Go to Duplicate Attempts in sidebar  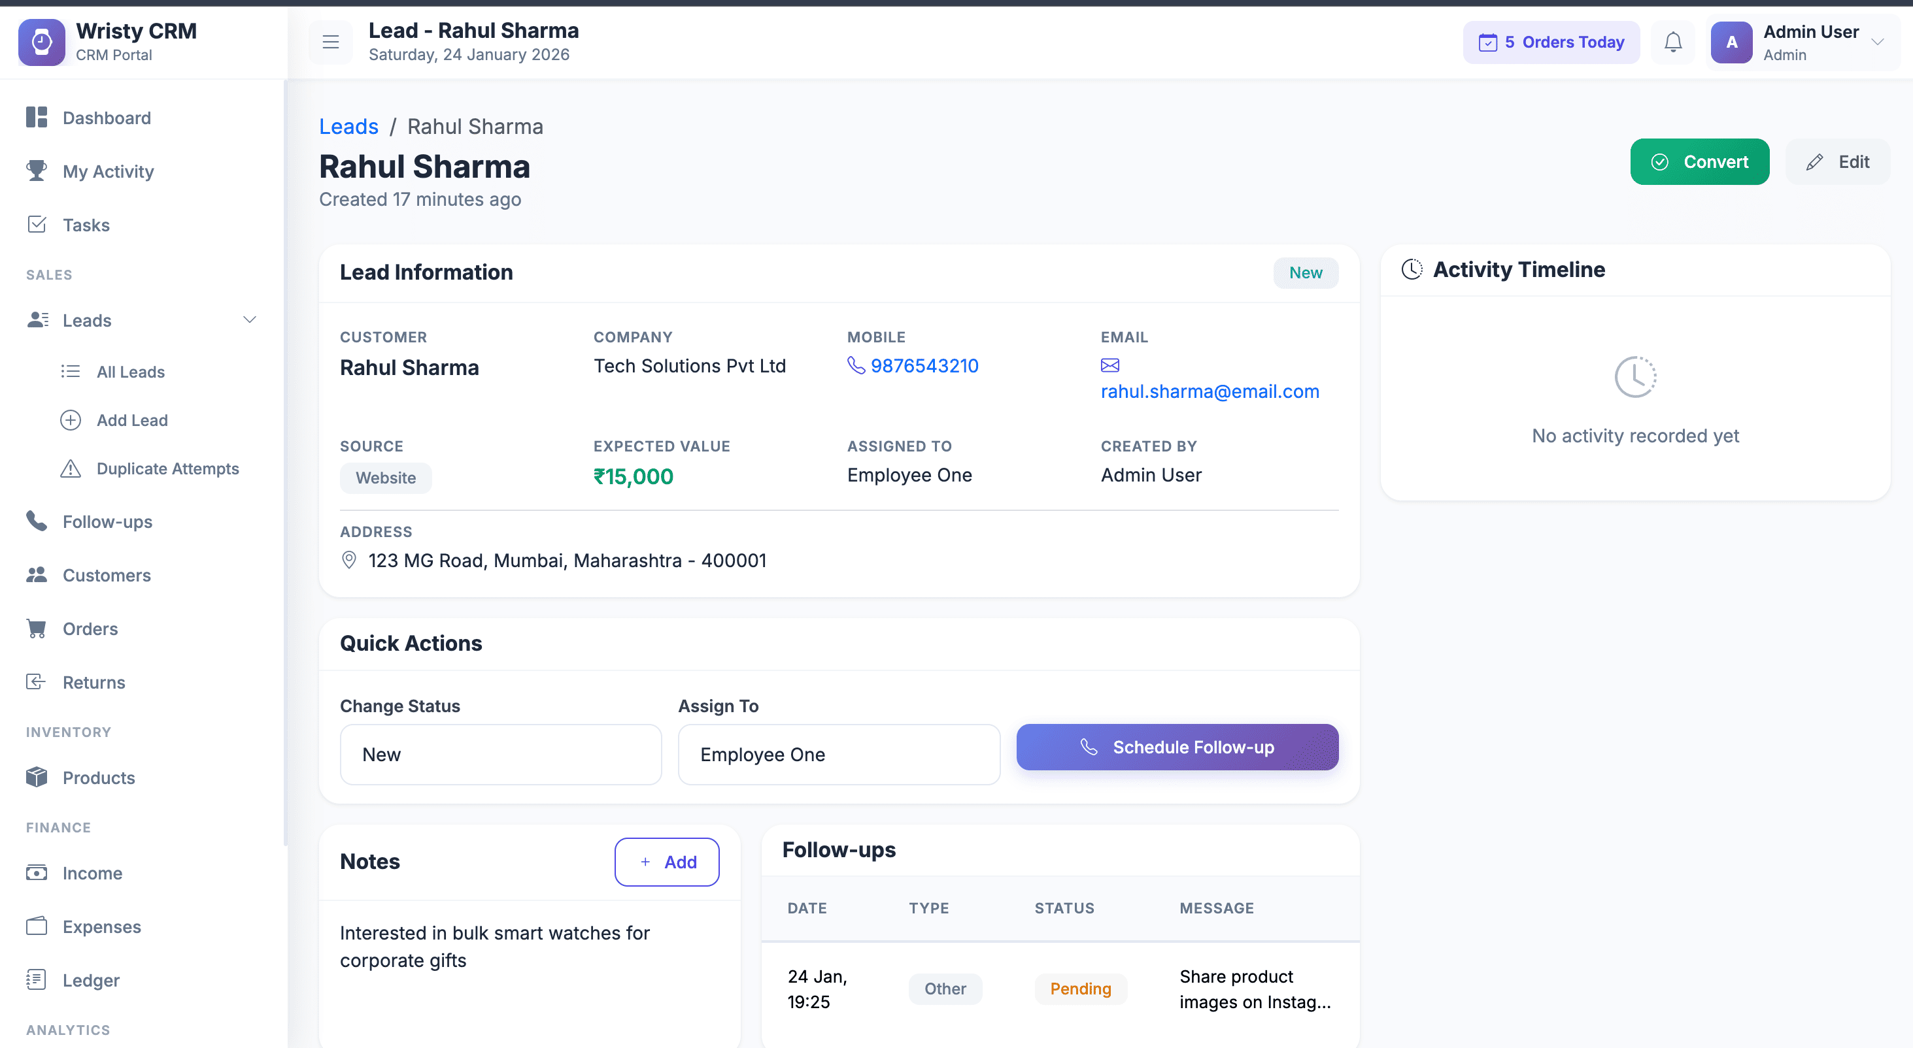pos(168,468)
